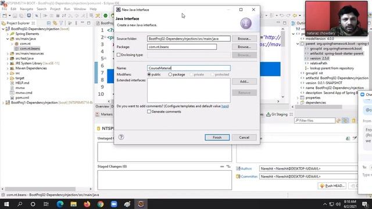Click the Source folder input field
The width and height of the screenshot is (372, 209).
[x=188, y=39]
